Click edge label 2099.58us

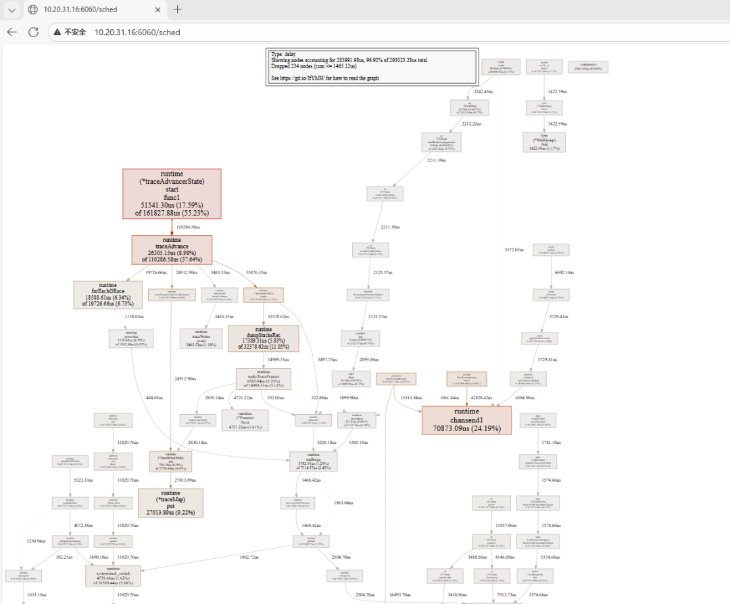[x=369, y=359]
